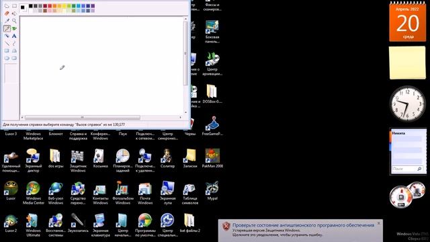Open the Программы по умолчанию shortcut

[145, 225]
